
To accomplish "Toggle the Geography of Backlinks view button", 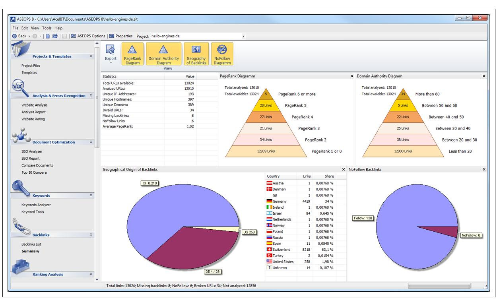I will tap(196, 54).
